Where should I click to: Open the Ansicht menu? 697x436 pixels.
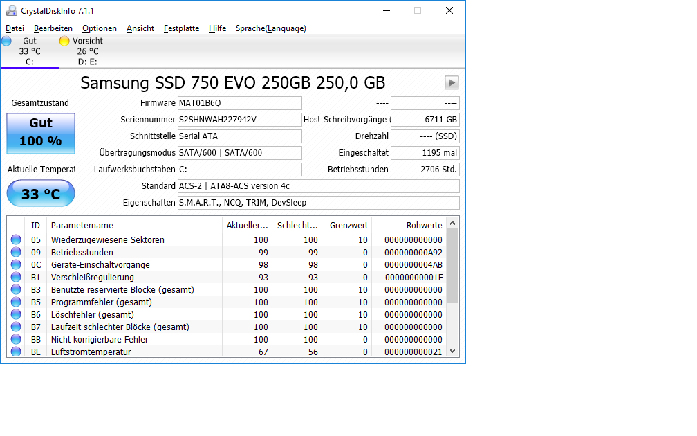[140, 28]
